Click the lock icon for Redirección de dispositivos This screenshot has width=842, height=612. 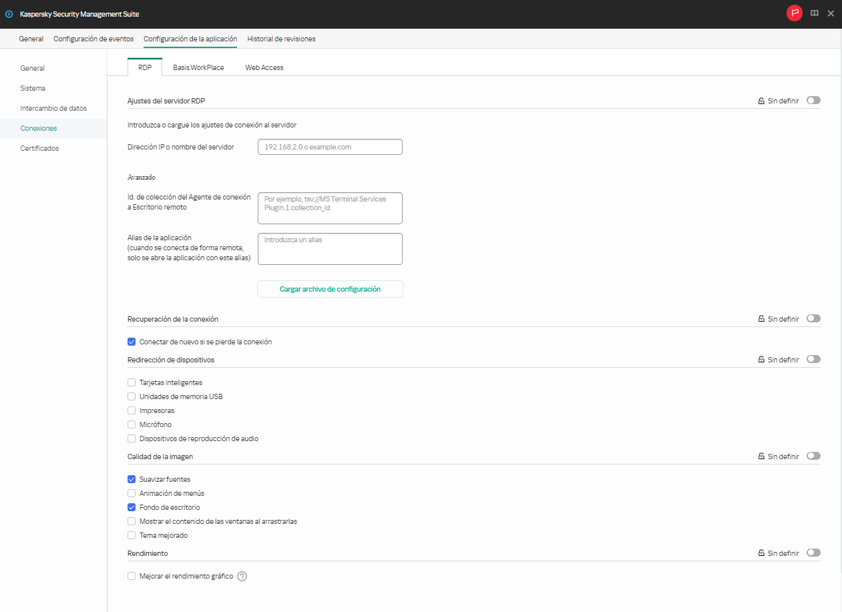(761, 359)
